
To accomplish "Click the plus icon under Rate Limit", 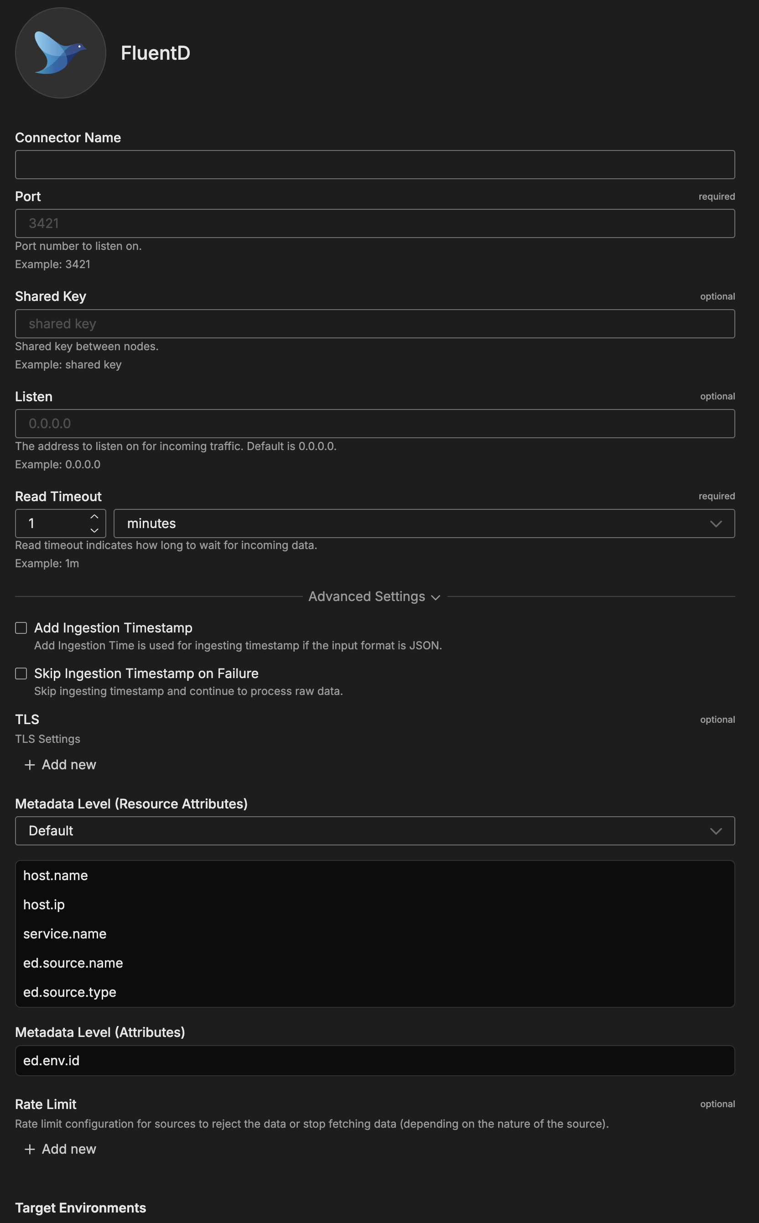I will pyautogui.click(x=30, y=1149).
